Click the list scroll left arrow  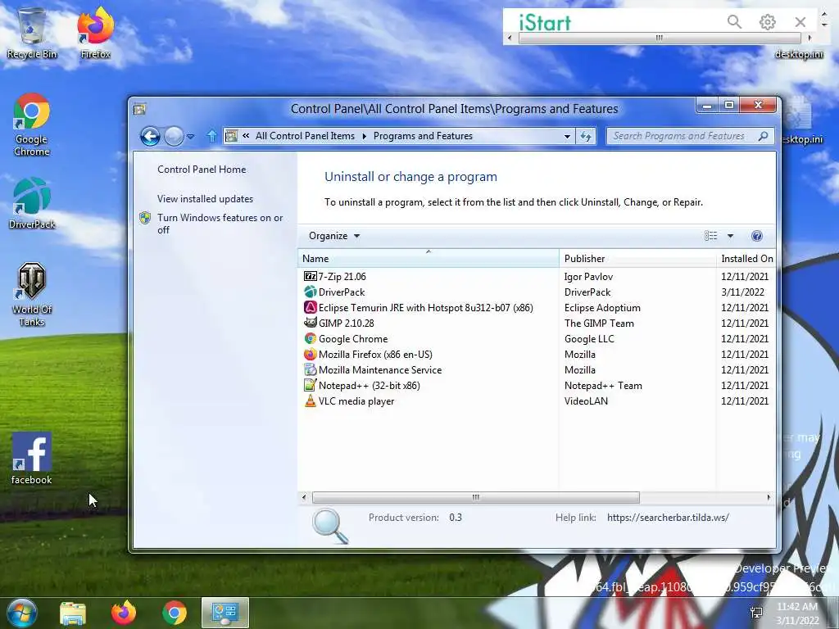pos(304,497)
